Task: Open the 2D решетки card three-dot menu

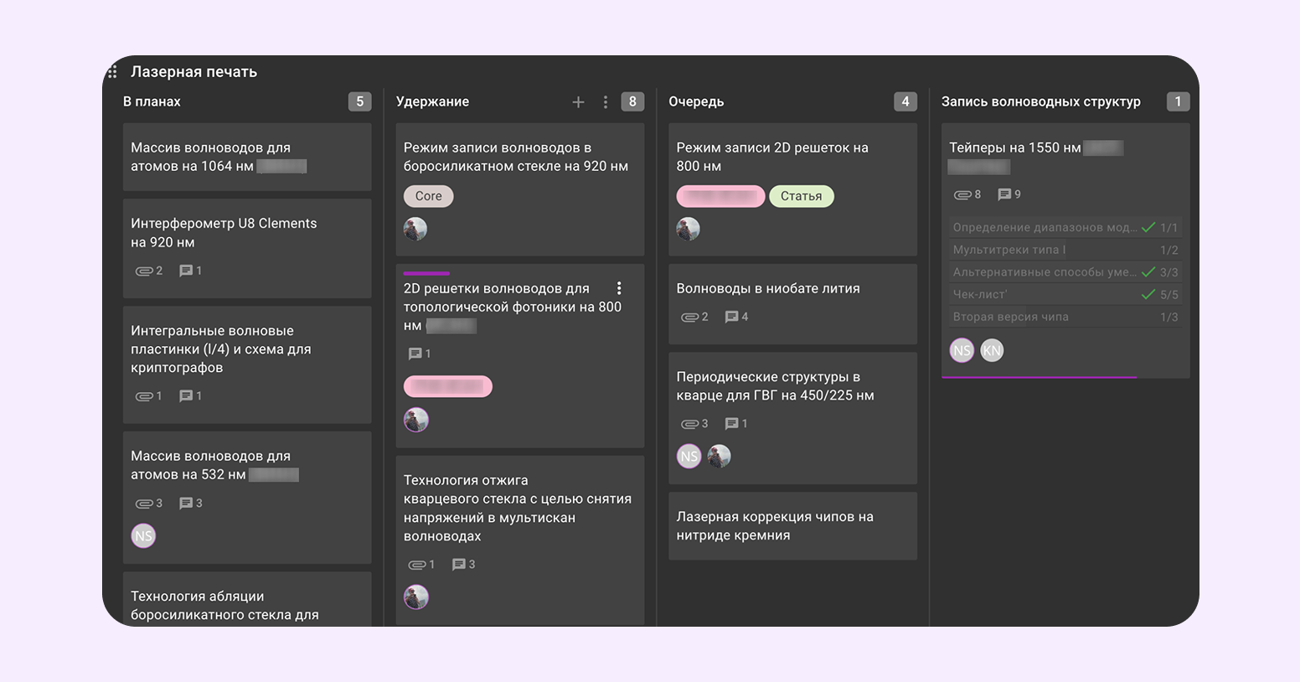Action: pos(619,288)
